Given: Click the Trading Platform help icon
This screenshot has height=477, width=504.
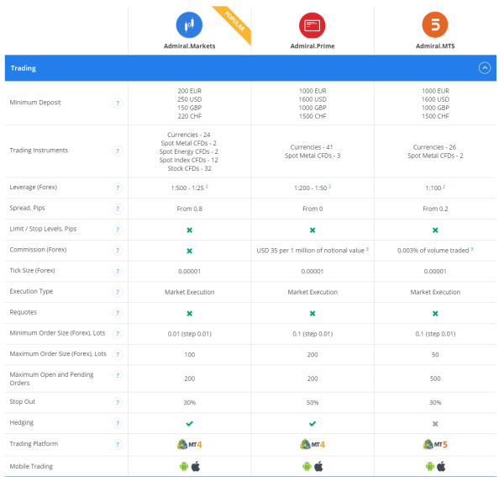Looking at the screenshot, I should pyautogui.click(x=118, y=444).
